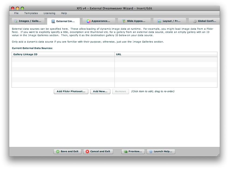Open the File menu
The image size is (229, 169).
(x=16, y=13)
